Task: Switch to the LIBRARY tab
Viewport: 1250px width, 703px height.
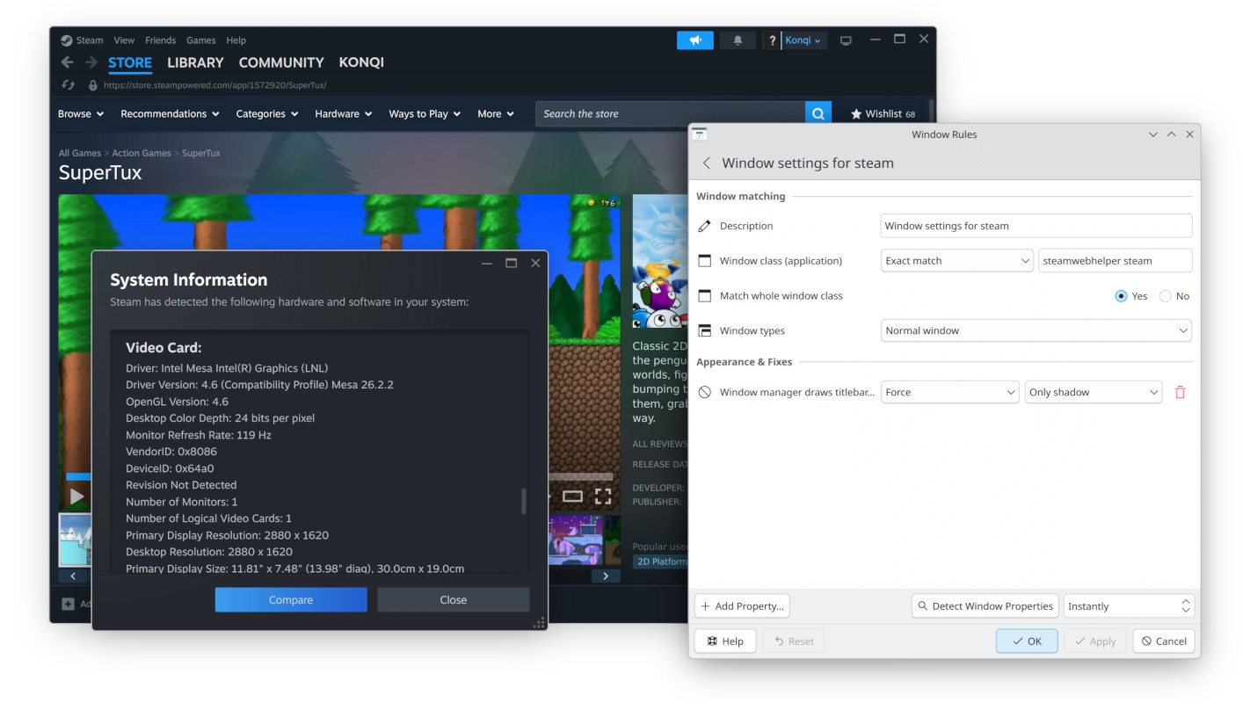Action: pyautogui.click(x=195, y=62)
